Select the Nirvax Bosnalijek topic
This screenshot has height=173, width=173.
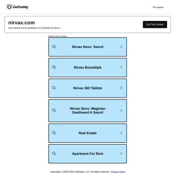point(88,68)
